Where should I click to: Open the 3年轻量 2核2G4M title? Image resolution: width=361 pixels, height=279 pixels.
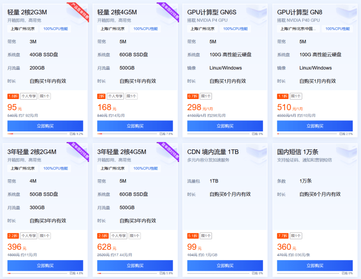32,152
